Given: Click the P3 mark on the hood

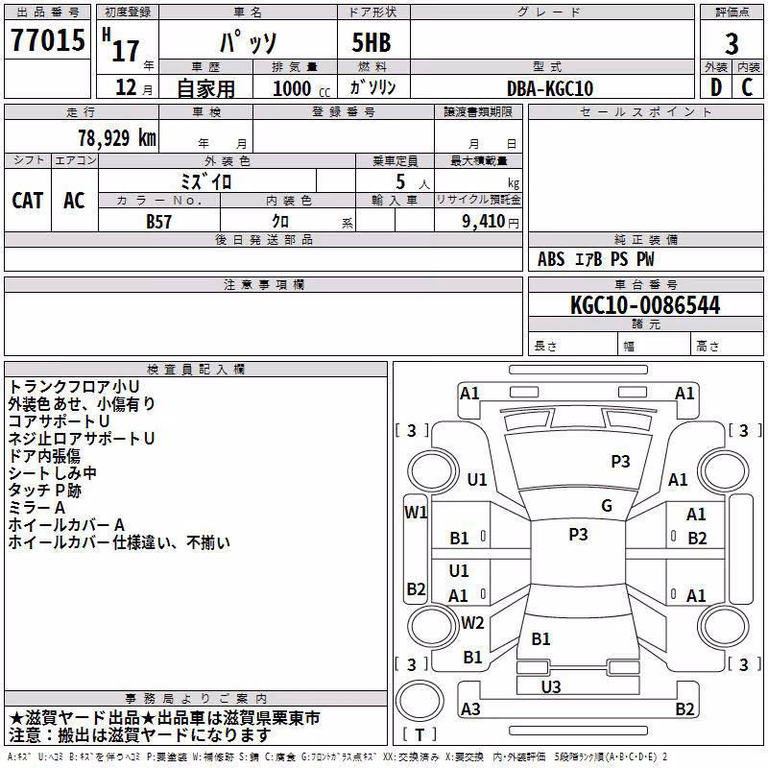Looking at the screenshot, I should tap(620, 461).
